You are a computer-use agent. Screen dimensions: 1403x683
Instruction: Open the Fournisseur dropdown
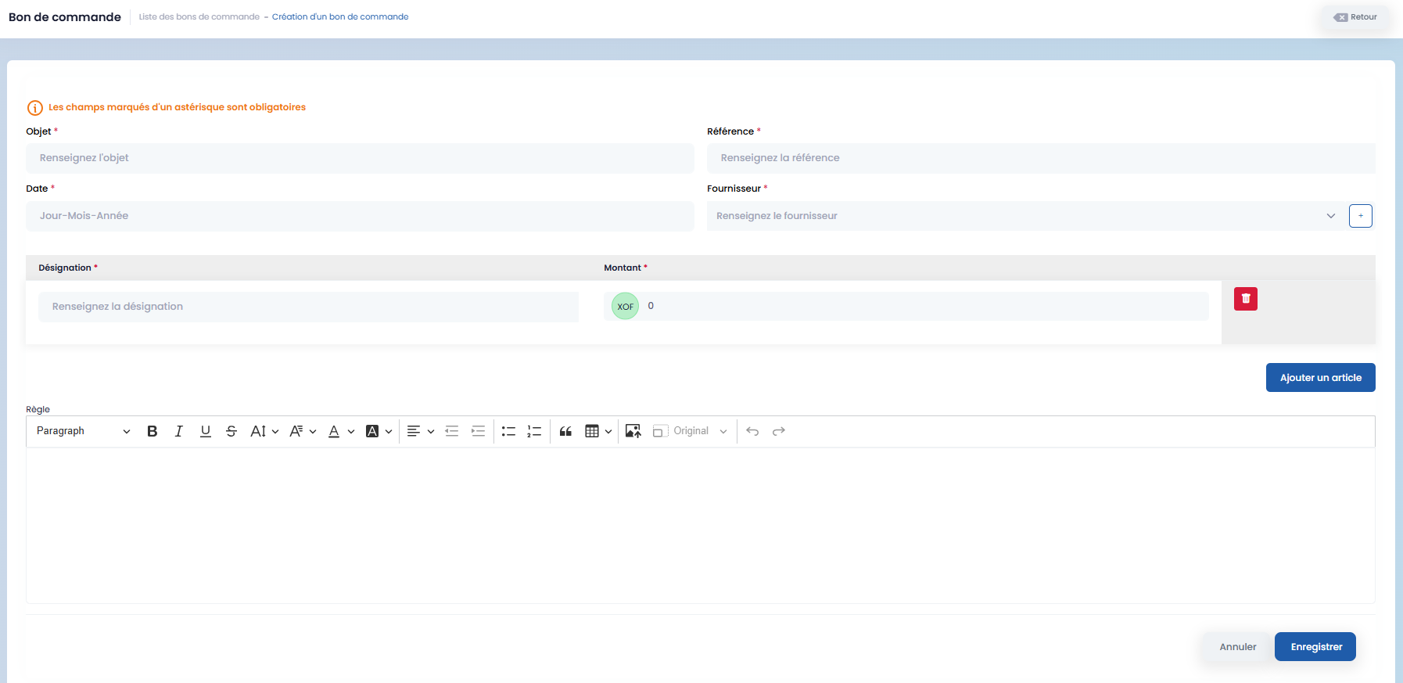(x=1024, y=216)
